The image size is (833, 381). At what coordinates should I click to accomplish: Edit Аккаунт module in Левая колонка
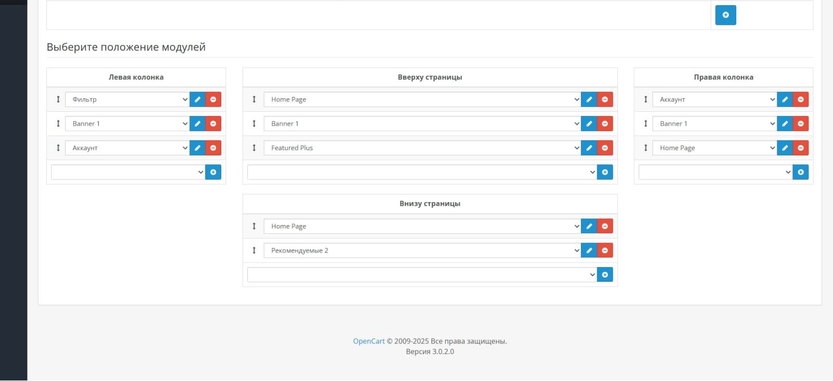coord(197,148)
